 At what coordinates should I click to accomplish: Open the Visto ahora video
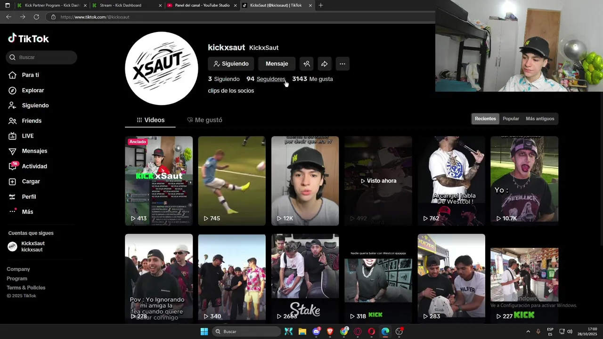click(x=378, y=181)
